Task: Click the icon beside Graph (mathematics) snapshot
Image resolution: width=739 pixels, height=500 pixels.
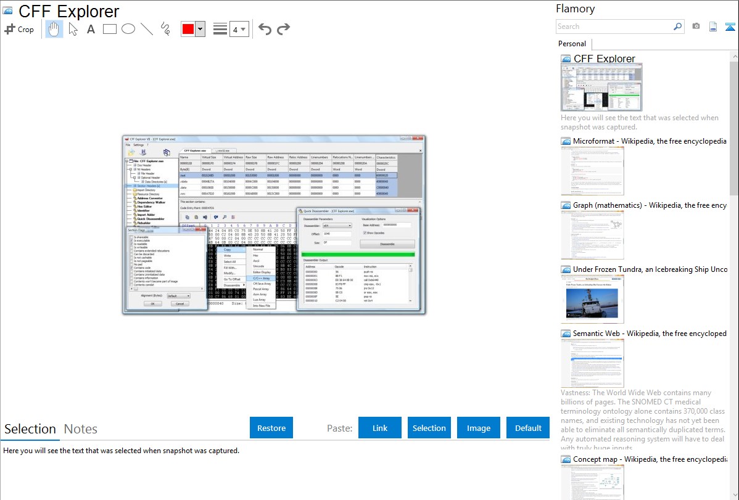Action: tap(566, 205)
